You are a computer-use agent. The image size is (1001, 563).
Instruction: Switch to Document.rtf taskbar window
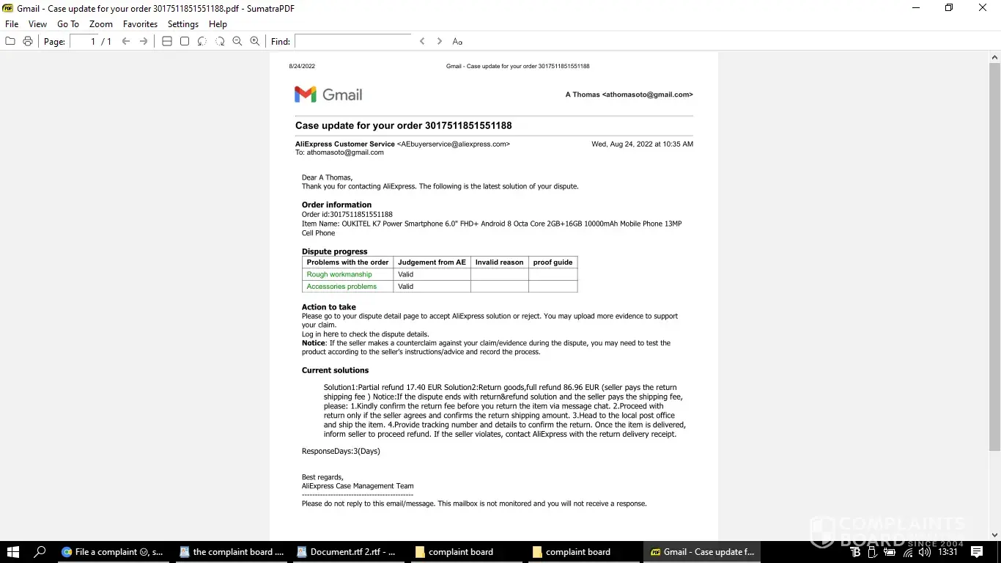[346, 552]
